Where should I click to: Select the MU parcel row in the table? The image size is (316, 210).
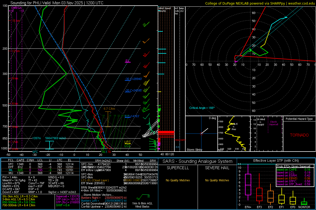point(40,173)
